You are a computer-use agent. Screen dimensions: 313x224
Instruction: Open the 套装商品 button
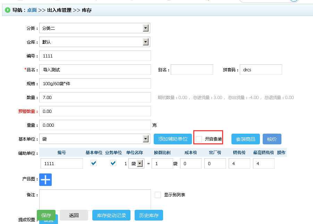(x=246, y=139)
